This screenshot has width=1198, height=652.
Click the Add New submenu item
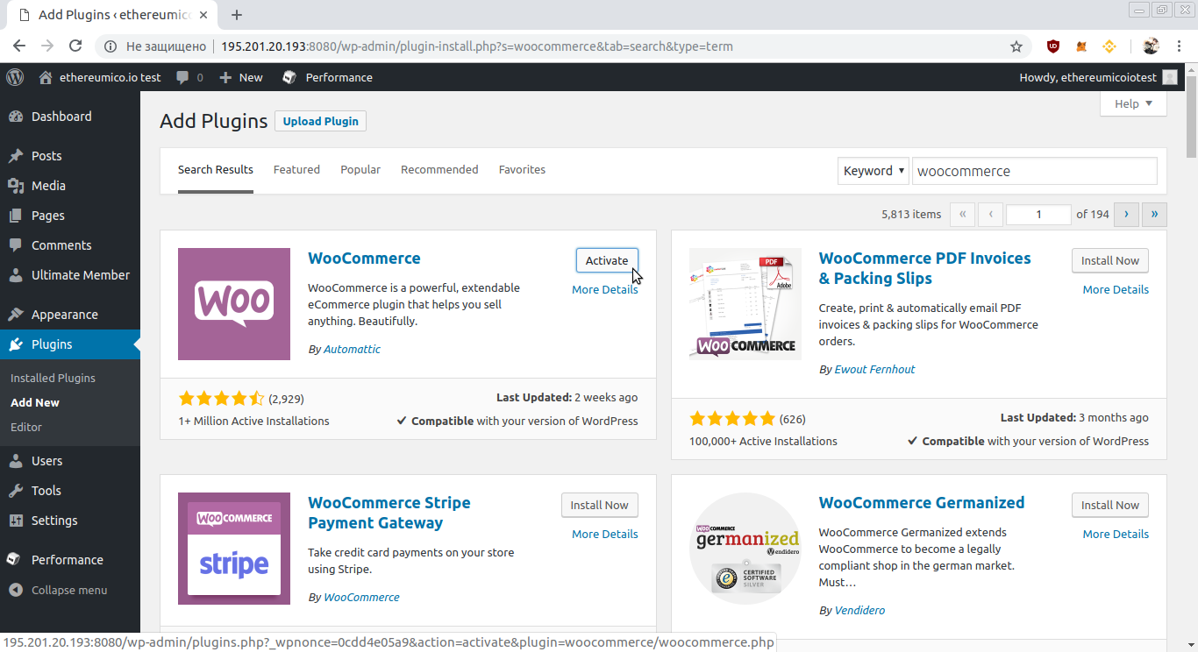click(35, 403)
